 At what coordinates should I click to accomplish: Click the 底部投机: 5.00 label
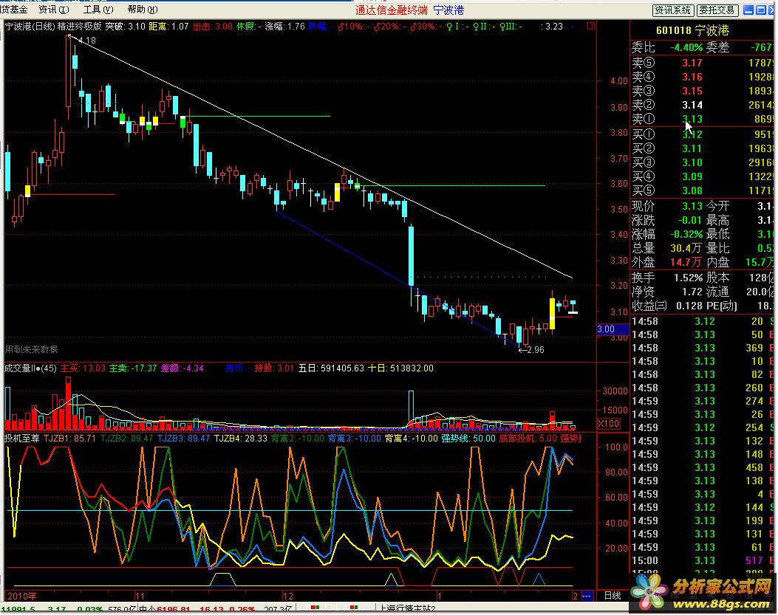[x=528, y=439]
